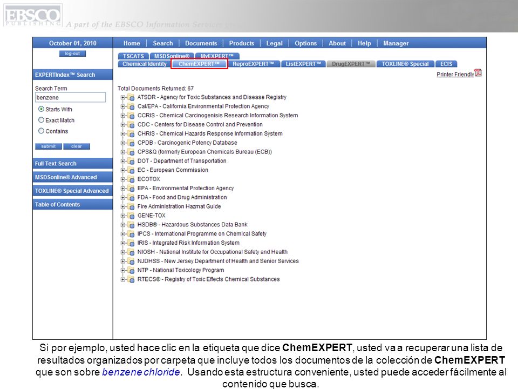Select the Contains radio button
Viewport: 518px width, 389px height.
coord(42,131)
